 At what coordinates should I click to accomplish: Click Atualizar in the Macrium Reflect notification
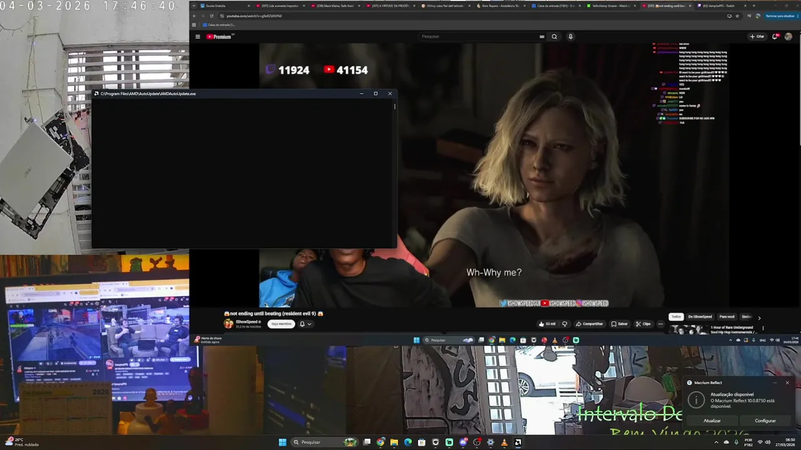(712, 421)
